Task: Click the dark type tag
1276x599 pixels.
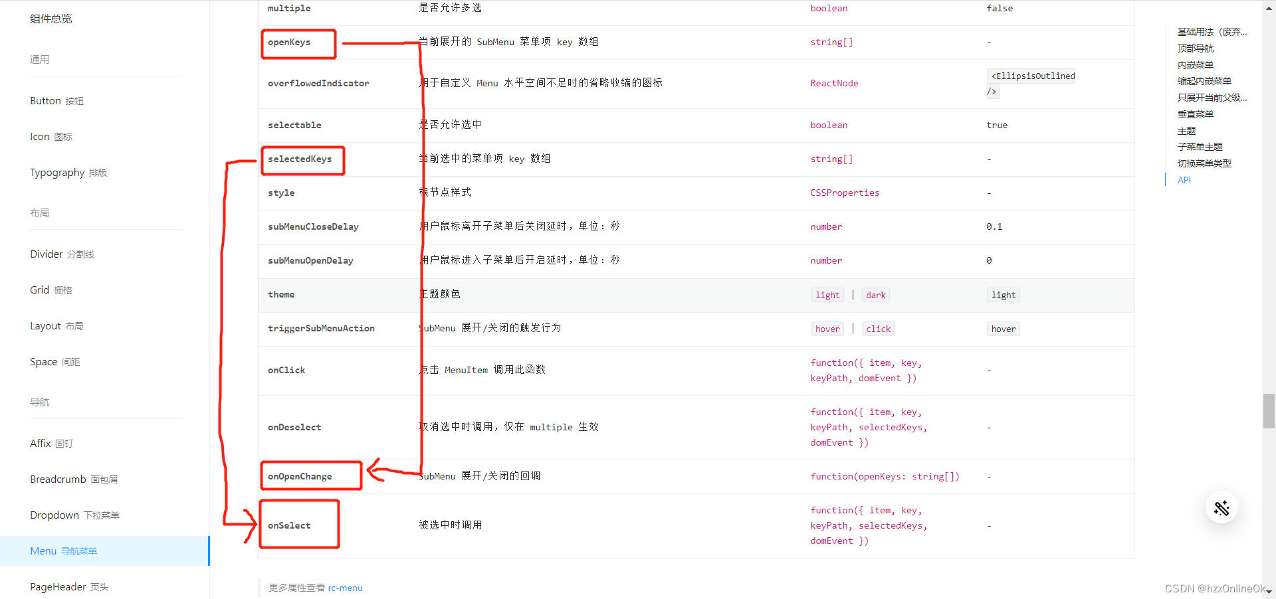Action: (876, 295)
